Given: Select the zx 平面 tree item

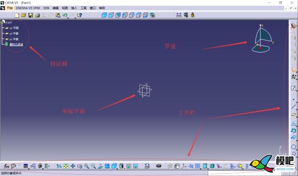Looking at the screenshot, I should pyautogui.click(x=14, y=39).
